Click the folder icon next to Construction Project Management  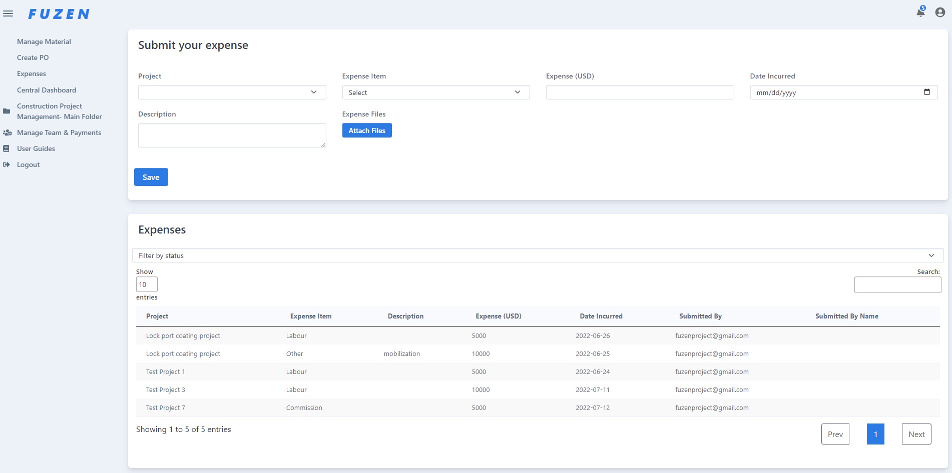6,111
